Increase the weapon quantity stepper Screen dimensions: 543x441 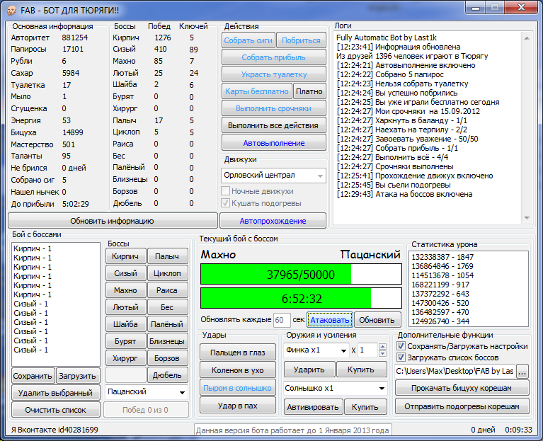click(x=383, y=347)
